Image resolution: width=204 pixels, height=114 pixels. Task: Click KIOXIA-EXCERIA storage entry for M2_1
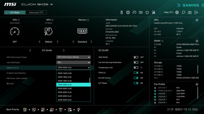[x=187, y=78]
